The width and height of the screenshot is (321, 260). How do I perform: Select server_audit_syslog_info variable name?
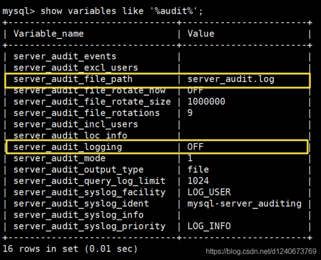(79, 215)
